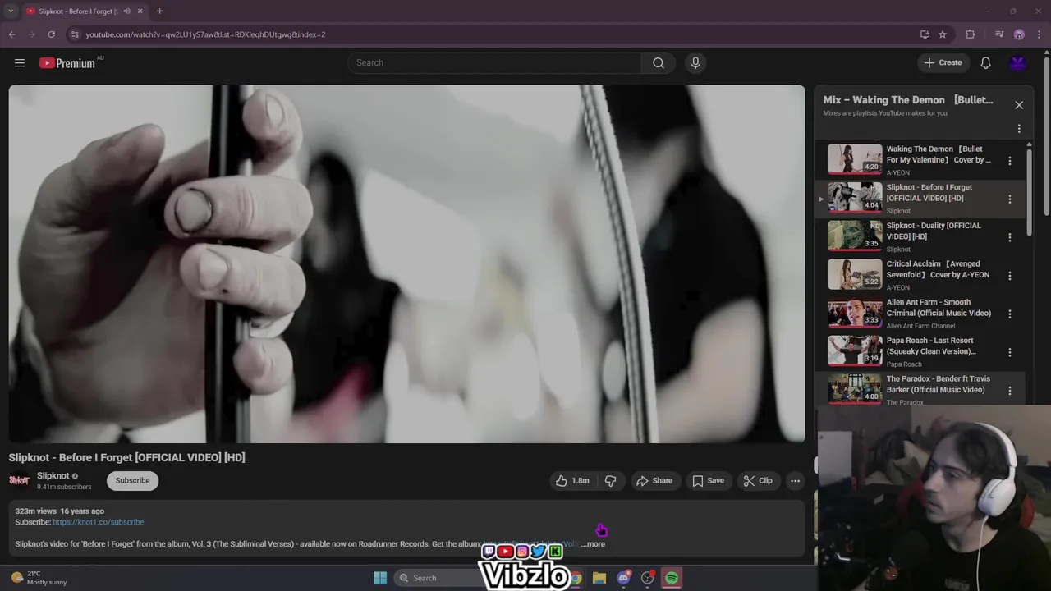Play Waking The Demon cover thumbnail
The height and width of the screenshot is (591, 1051).
click(x=855, y=159)
